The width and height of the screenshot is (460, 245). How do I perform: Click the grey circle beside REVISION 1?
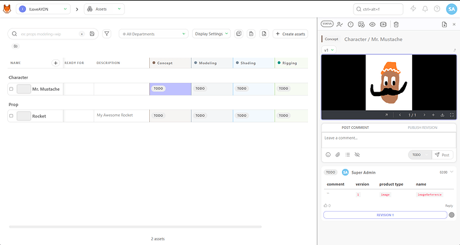pyautogui.click(x=452, y=215)
